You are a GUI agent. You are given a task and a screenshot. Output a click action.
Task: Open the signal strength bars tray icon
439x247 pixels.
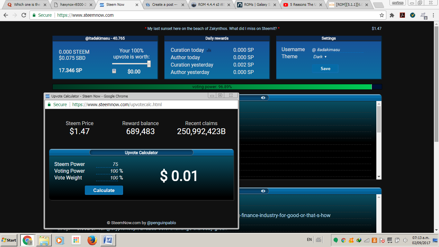point(367,240)
